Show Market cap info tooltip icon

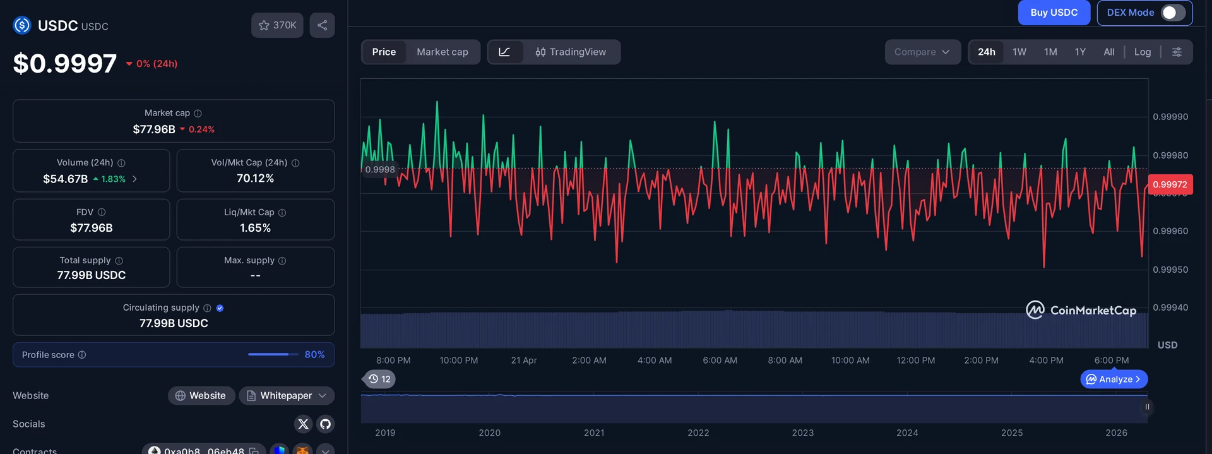pyautogui.click(x=198, y=113)
